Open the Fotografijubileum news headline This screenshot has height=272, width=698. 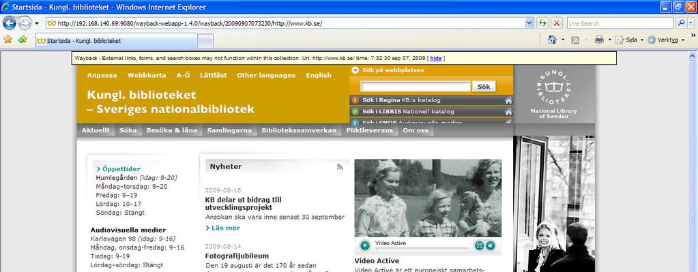coord(237,256)
